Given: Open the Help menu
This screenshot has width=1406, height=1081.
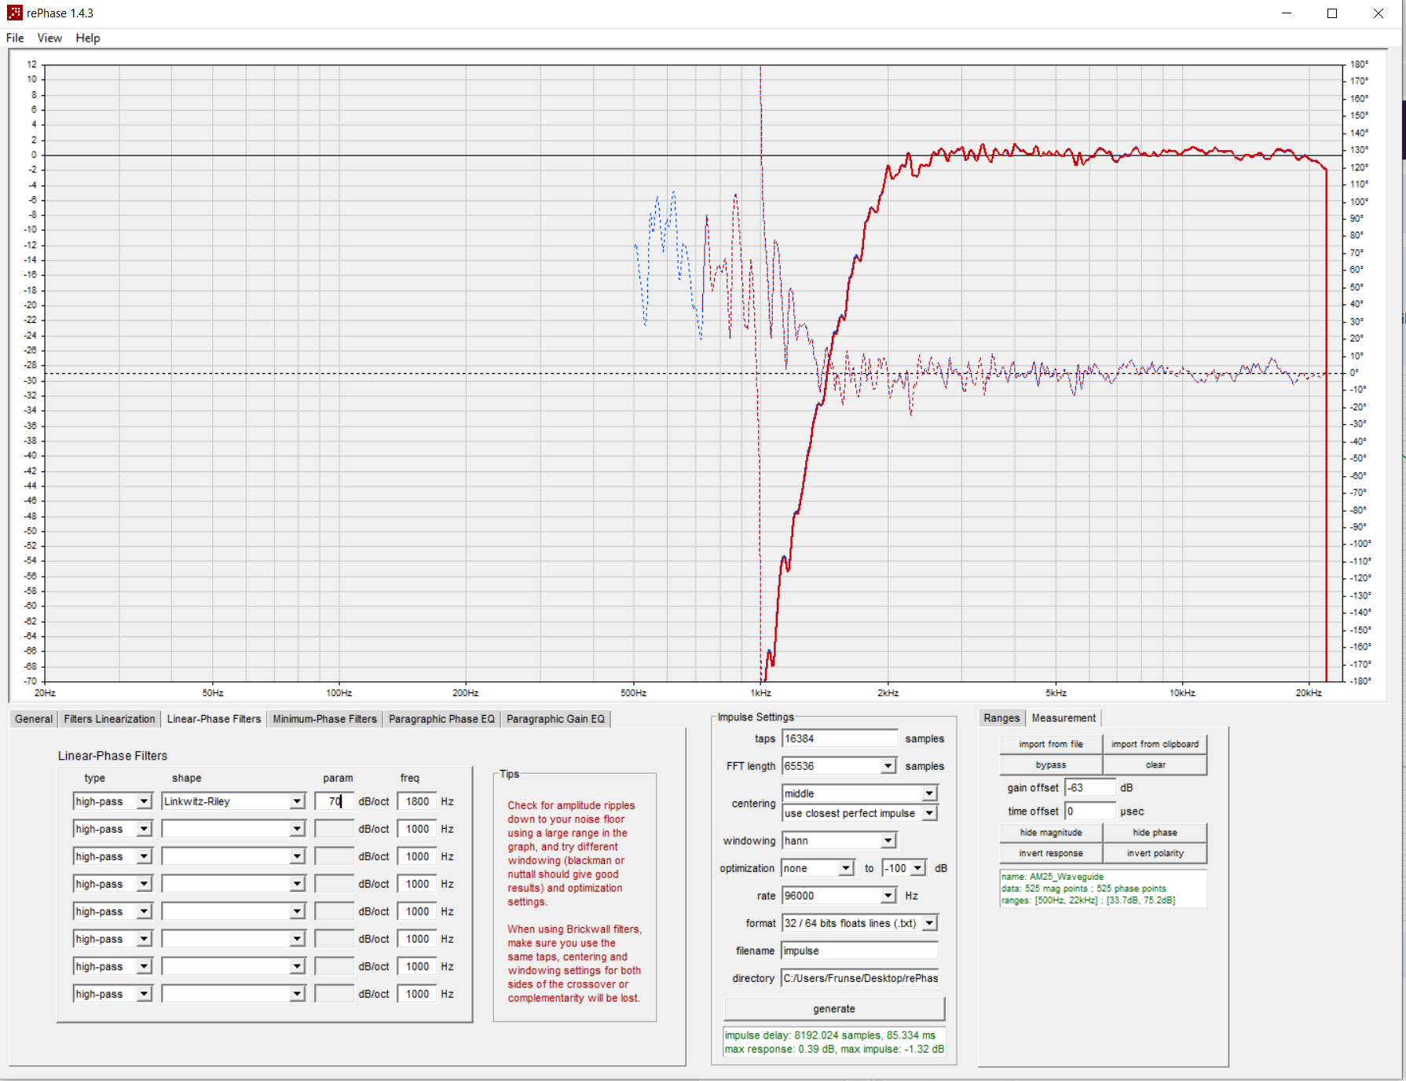Looking at the screenshot, I should click(x=88, y=38).
